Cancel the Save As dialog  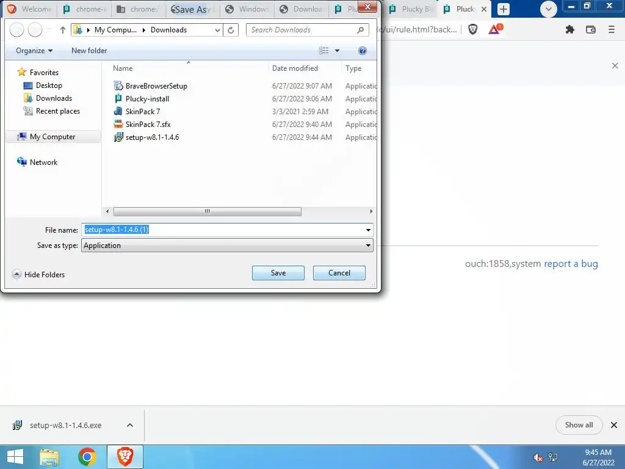339,273
